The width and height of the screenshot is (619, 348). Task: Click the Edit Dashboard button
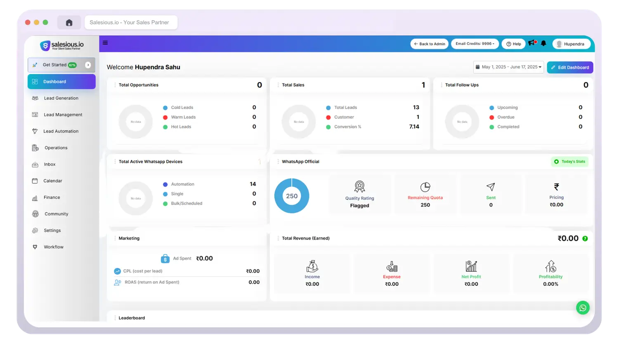[570, 67]
